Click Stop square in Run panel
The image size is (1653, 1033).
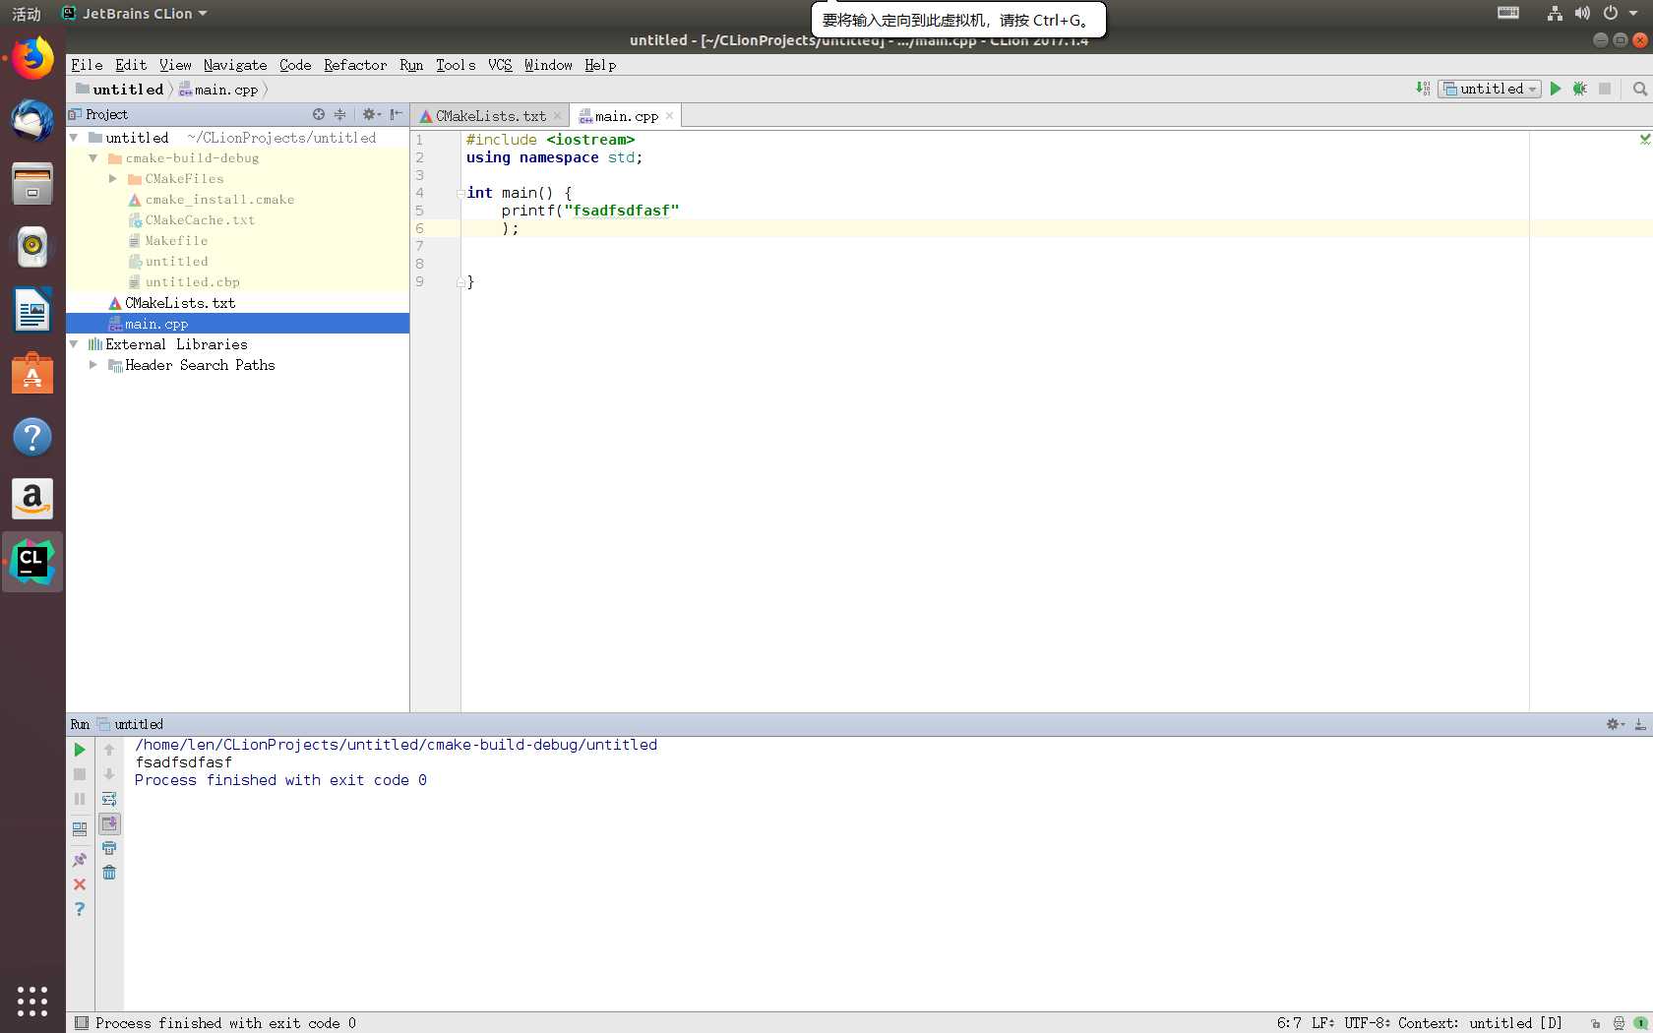pyautogui.click(x=80, y=774)
